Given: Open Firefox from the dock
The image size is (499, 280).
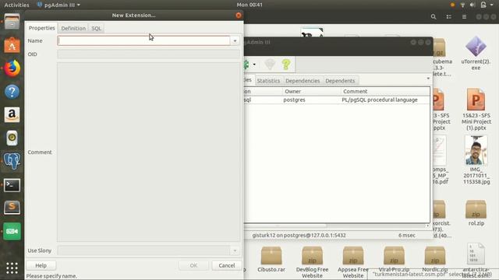Looking at the screenshot, I should pyautogui.click(x=12, y=68).
